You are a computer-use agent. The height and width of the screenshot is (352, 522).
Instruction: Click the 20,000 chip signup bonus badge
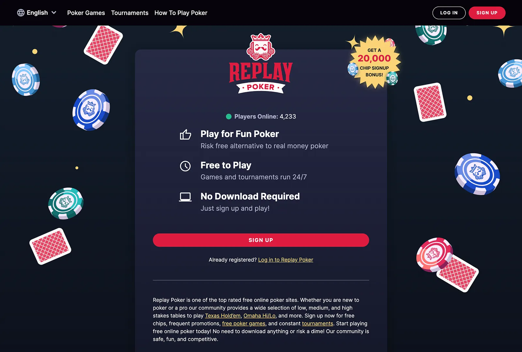(x=374, y=62)
